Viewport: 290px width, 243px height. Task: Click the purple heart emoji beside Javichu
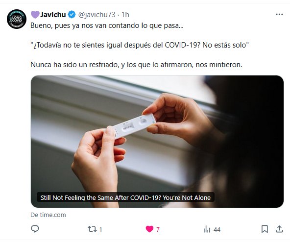[35, 14]
